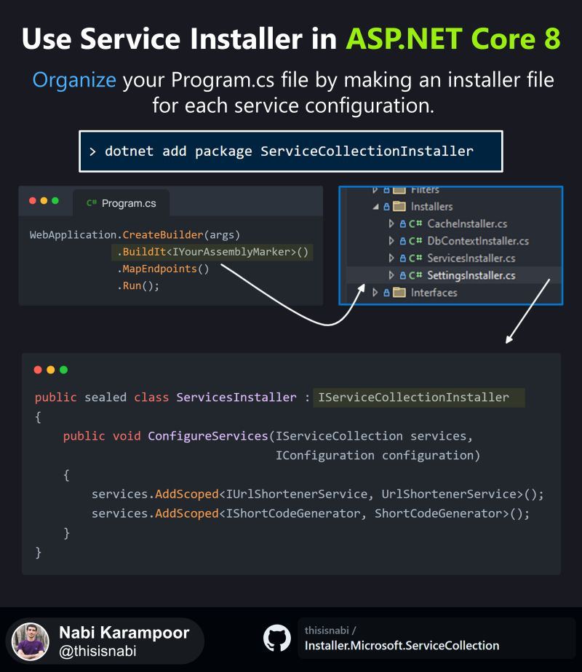Click lock icon beside Installers folder

(386, 207)
